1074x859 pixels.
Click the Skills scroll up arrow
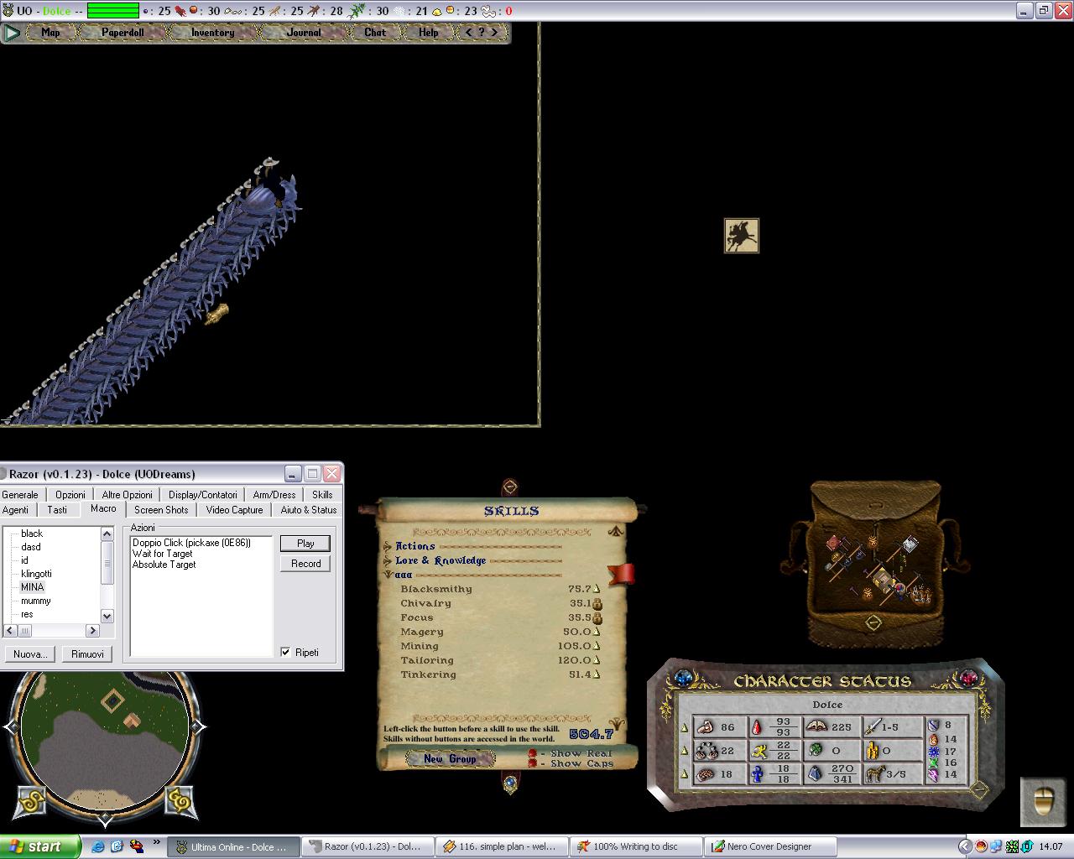coord(617,531)
